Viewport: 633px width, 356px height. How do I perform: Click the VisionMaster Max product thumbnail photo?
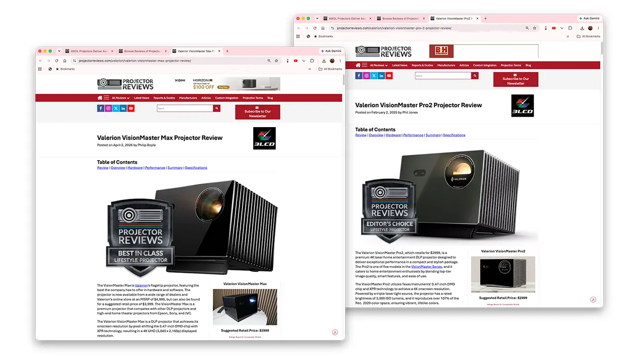coord(245,307)
